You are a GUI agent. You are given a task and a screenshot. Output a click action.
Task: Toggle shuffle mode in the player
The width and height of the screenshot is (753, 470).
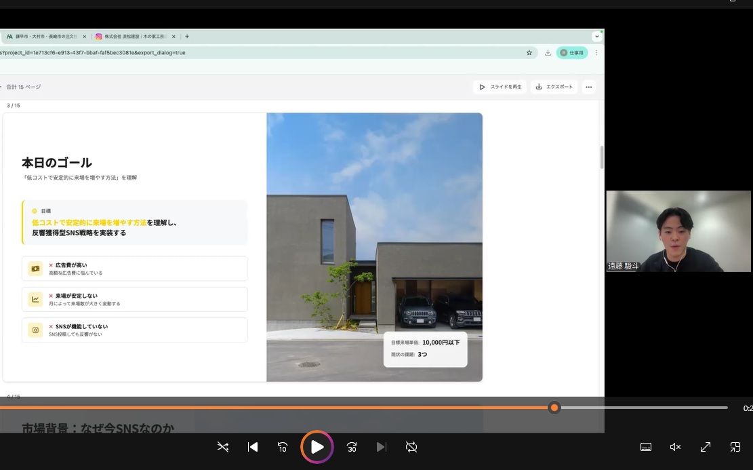222,447
